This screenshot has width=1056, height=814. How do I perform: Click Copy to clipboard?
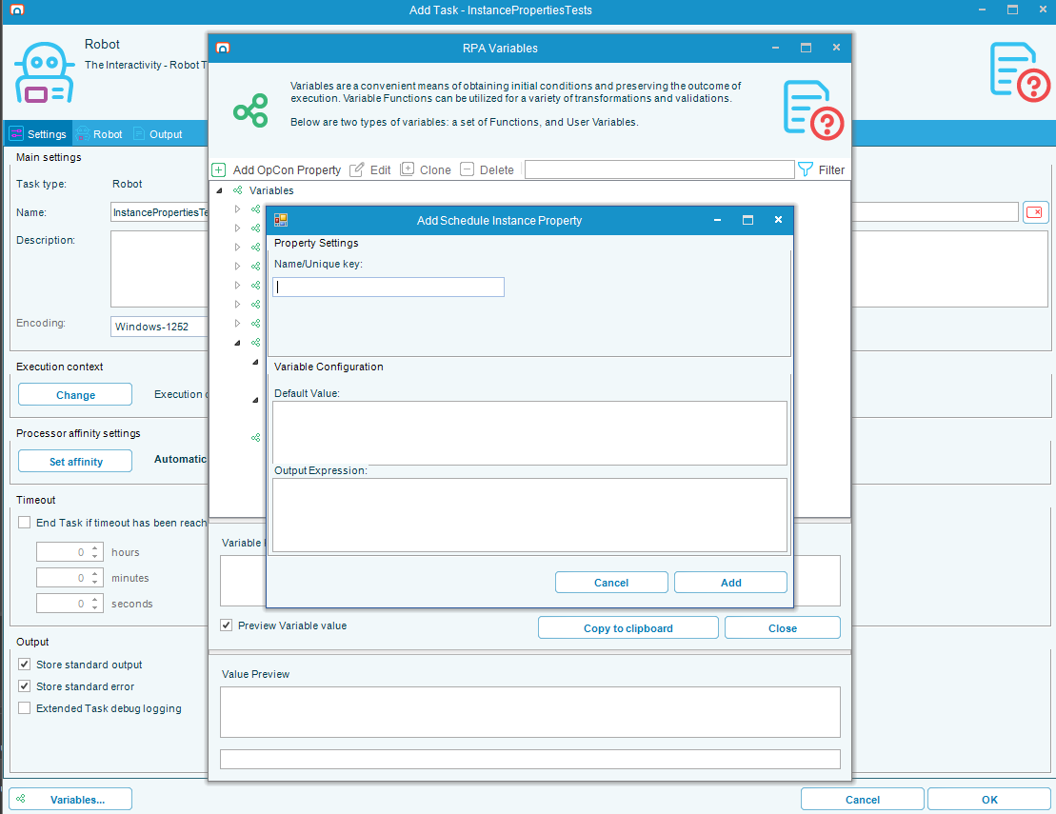point(628,627)
